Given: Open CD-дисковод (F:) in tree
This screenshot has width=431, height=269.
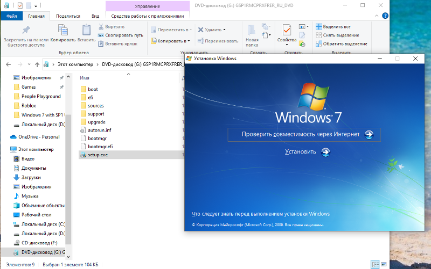Looking at the screenshot, I should click(x=39, y=243).
